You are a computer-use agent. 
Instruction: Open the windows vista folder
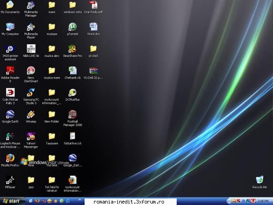(x=72, y=8)
